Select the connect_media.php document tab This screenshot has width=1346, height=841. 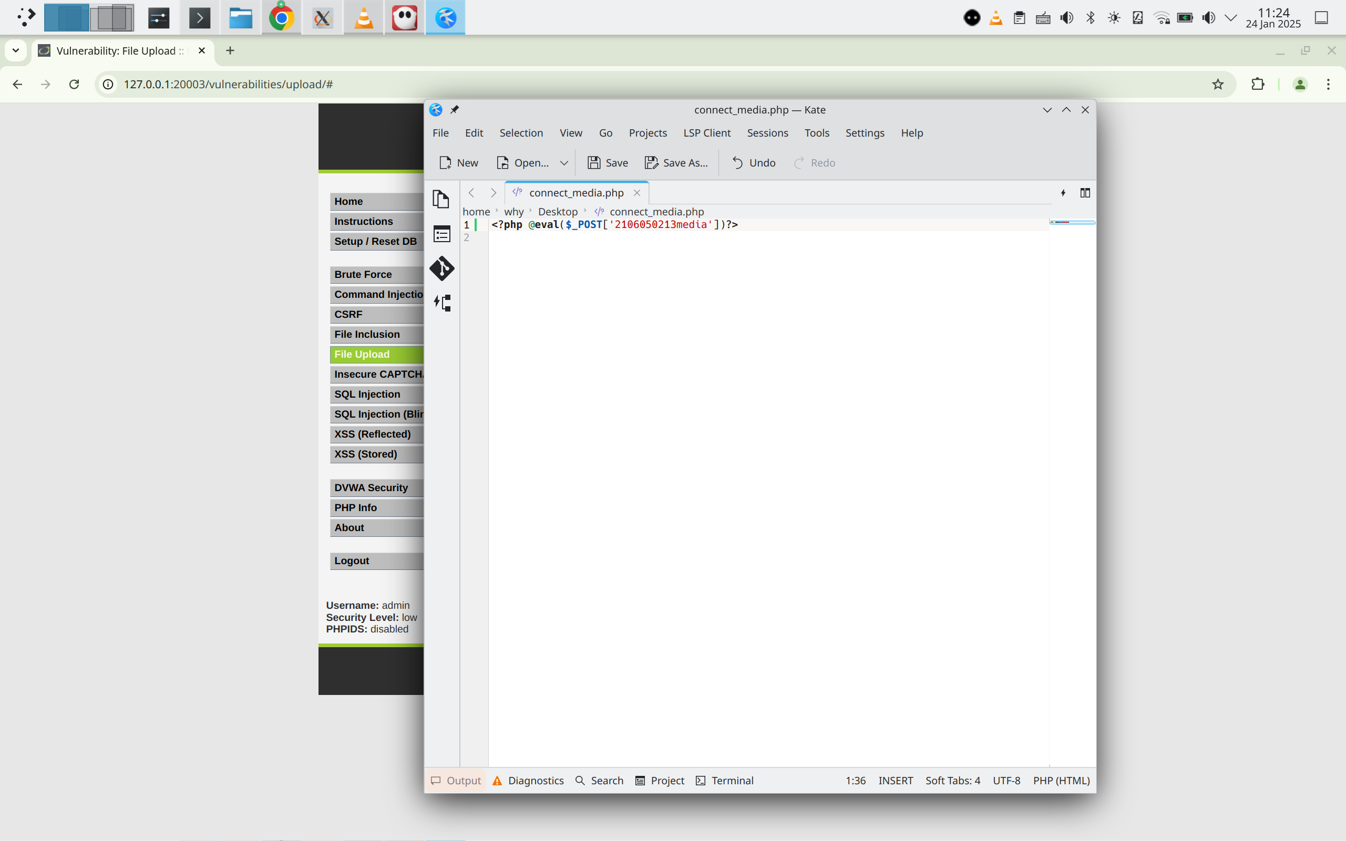pyautogui.click(x=576, y=193)
